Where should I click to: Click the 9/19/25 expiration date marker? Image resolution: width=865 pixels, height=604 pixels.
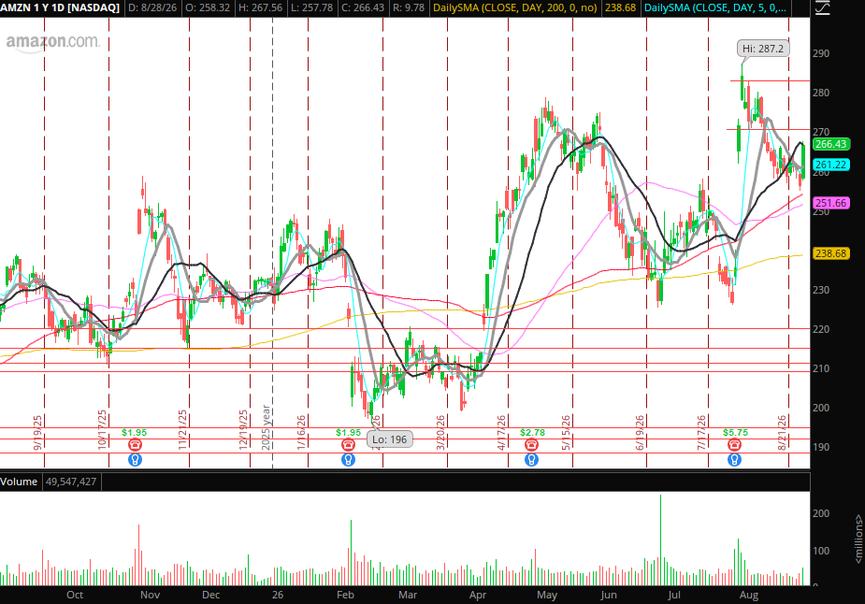(x=37, y=434)
